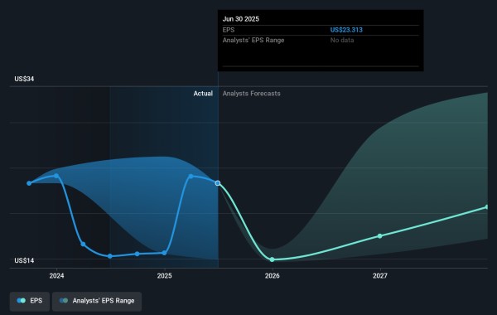Screen dimensions: 497x315
Task: Click the Analysts' EPS Range legend dot icon
Action: coord(64,301)
